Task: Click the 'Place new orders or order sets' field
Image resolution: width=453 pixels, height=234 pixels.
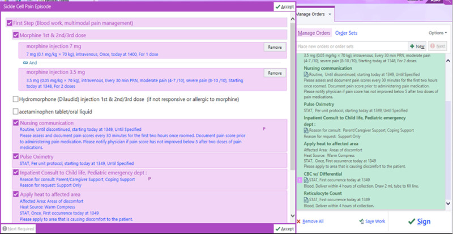Action: click(351, 46)
